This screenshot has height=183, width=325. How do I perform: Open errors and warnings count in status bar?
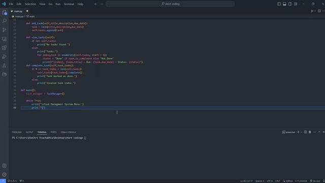point(12,181)
